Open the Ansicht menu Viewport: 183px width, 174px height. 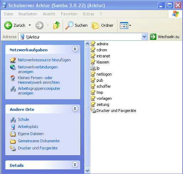49,14
